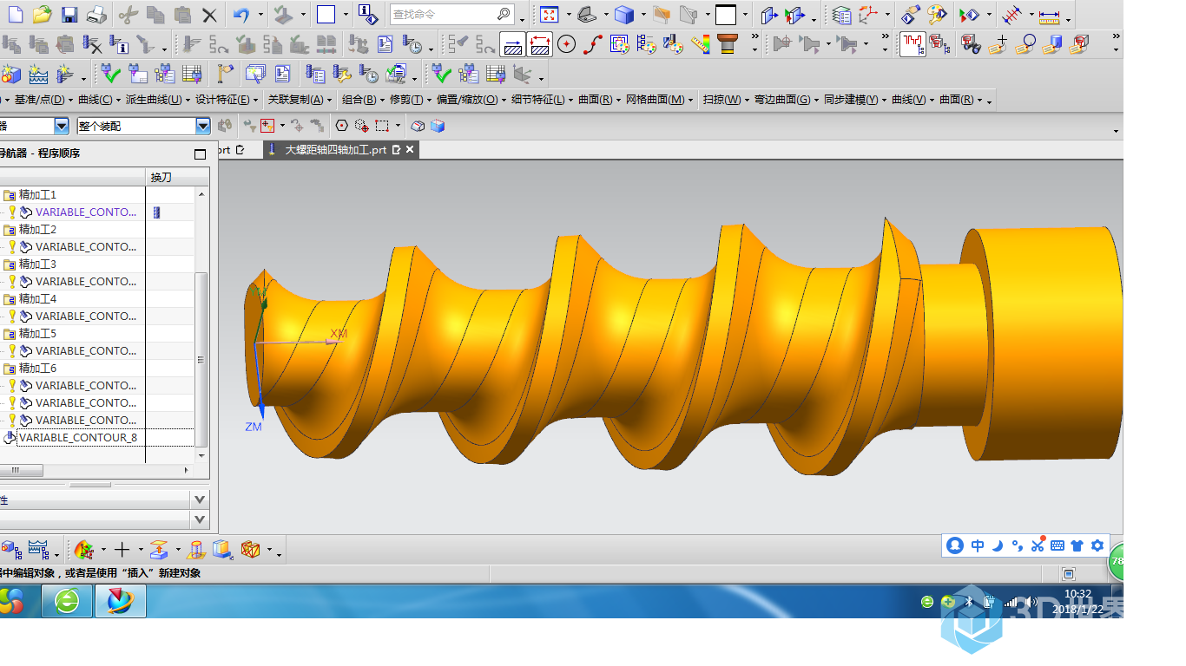Screen dimensions: 1186x666
Task: Toggle the red zigzag cut pattern button
Action: [540, 43]
